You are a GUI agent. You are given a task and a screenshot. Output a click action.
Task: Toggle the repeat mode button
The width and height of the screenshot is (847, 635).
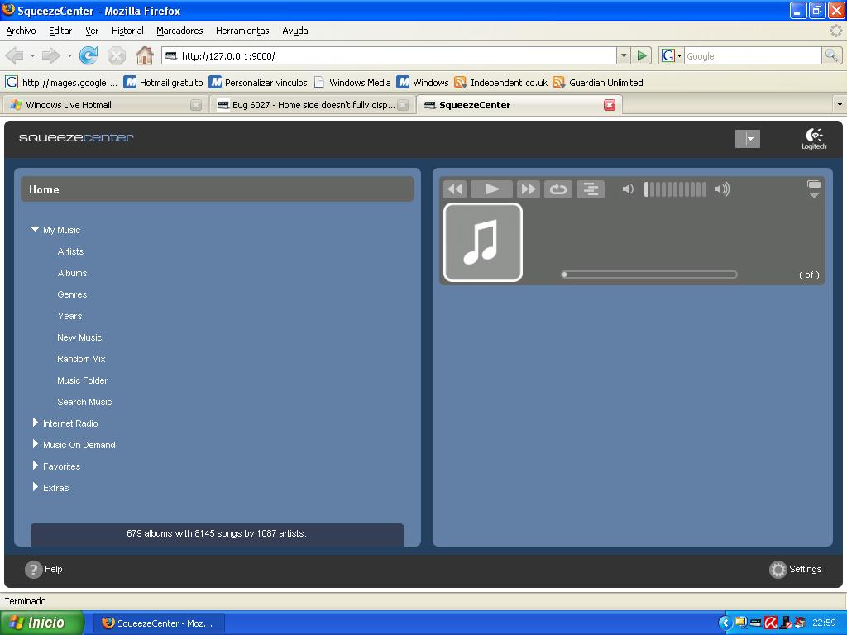click(x=558, y=189)
